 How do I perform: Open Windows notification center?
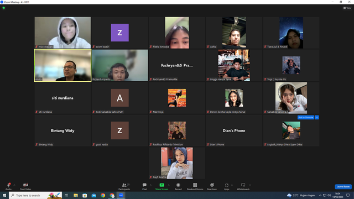coord(348,195)
